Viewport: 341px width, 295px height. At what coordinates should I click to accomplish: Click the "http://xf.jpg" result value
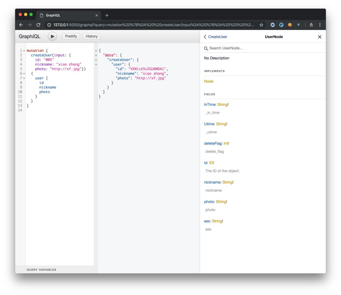tap(150, 78)
